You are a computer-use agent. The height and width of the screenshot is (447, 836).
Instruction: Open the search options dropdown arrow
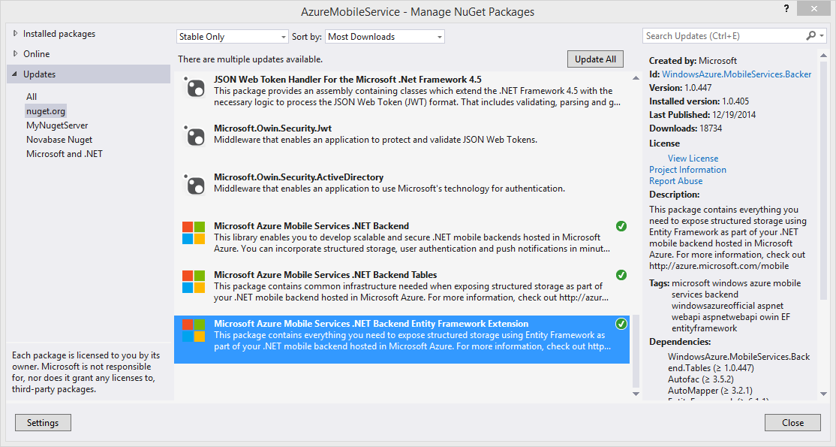822,36
